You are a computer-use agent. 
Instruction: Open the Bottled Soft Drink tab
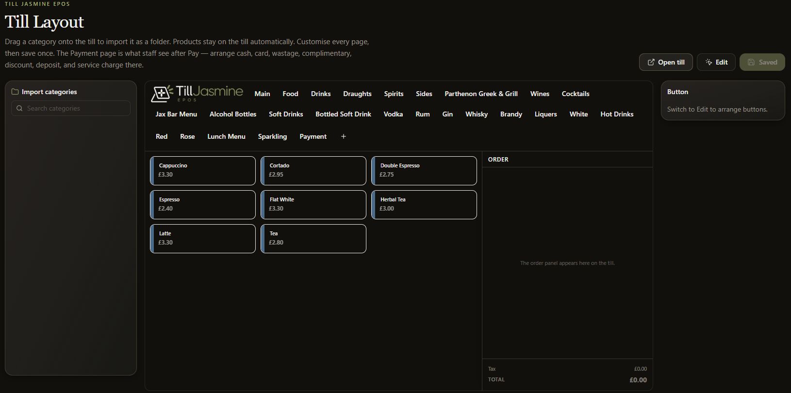point(343,114)
